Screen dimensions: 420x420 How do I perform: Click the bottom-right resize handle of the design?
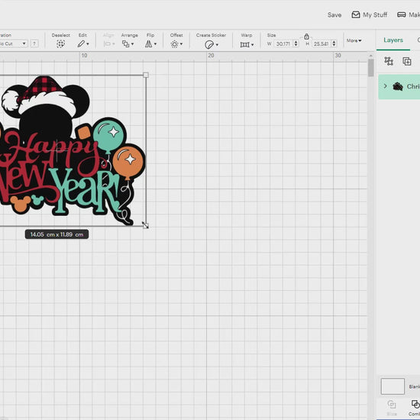point(145,225)
